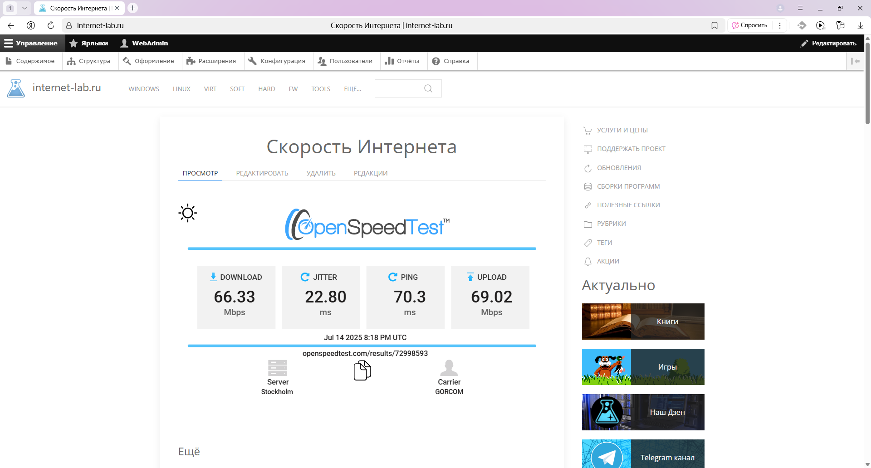The height and width of the screenshot is (468, 871).
Task: Open the downloads arrow icon
Action: [x=860, y=25]
